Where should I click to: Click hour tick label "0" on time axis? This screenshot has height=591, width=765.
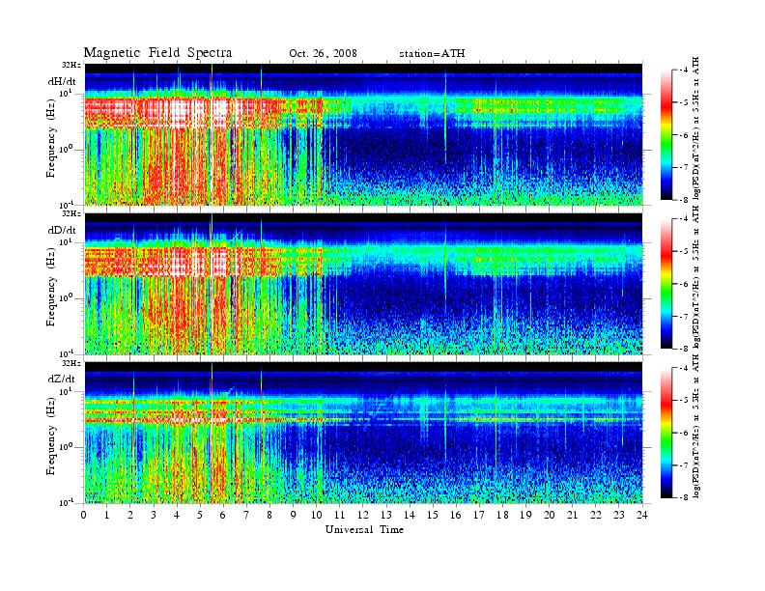pos(84,516)
